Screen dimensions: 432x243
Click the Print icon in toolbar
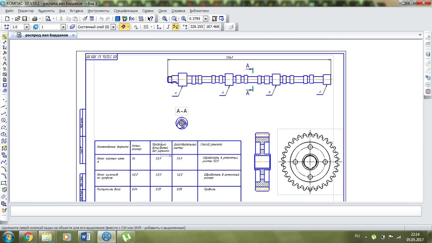(35, 19)
